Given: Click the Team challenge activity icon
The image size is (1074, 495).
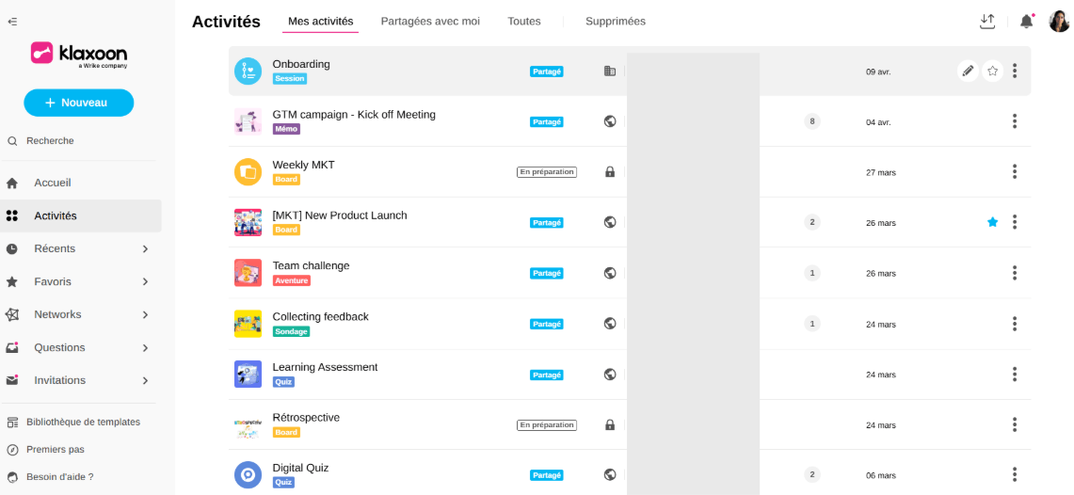Looking at the screenshot, I should [x=248, y=273].
